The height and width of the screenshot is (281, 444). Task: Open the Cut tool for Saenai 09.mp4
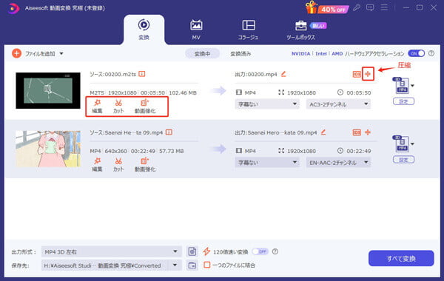(x=118, y=164)
